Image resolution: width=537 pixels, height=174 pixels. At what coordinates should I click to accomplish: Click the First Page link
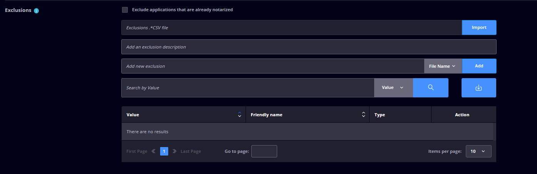[x=137, y=151]
